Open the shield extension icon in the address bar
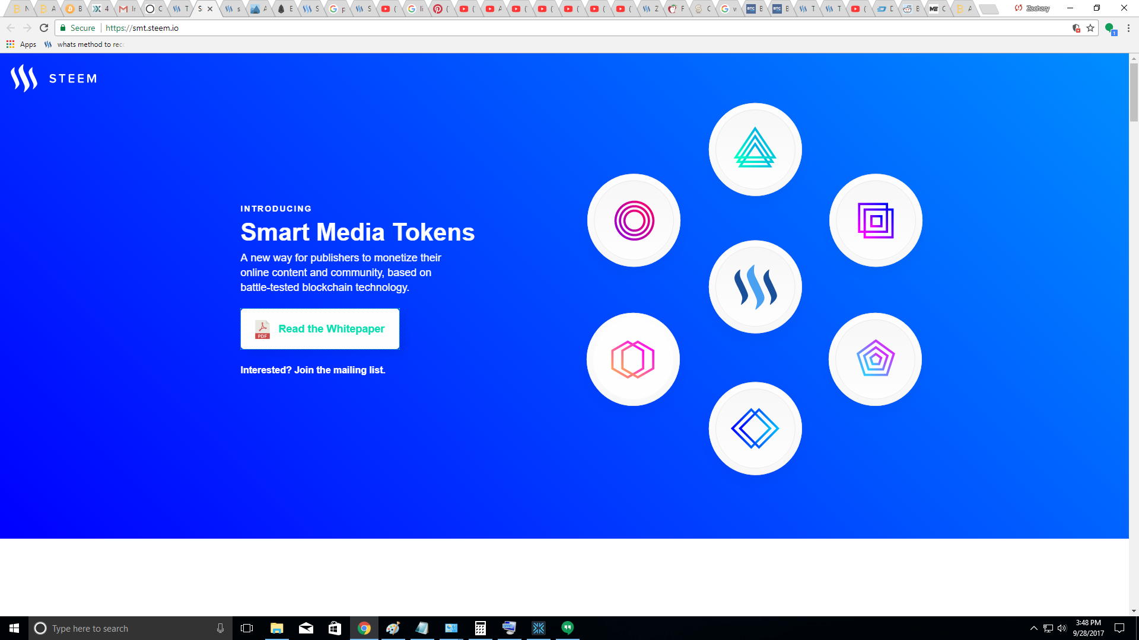The height and width of the screenshot is (640, 1139). (1076, 28)
